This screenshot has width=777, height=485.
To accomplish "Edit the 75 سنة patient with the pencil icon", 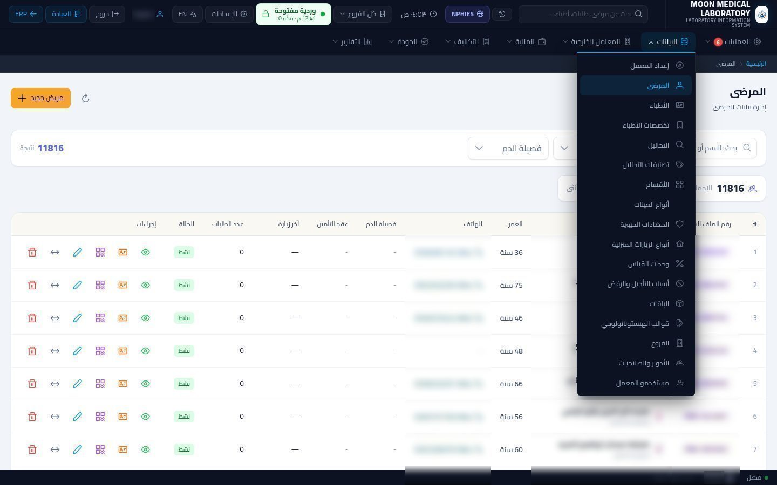I will (x=78, y=285).
